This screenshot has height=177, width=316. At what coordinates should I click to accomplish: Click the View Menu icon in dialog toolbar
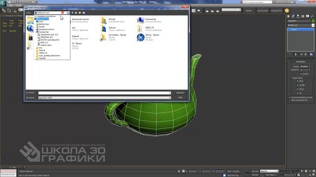tap(84, 13)
